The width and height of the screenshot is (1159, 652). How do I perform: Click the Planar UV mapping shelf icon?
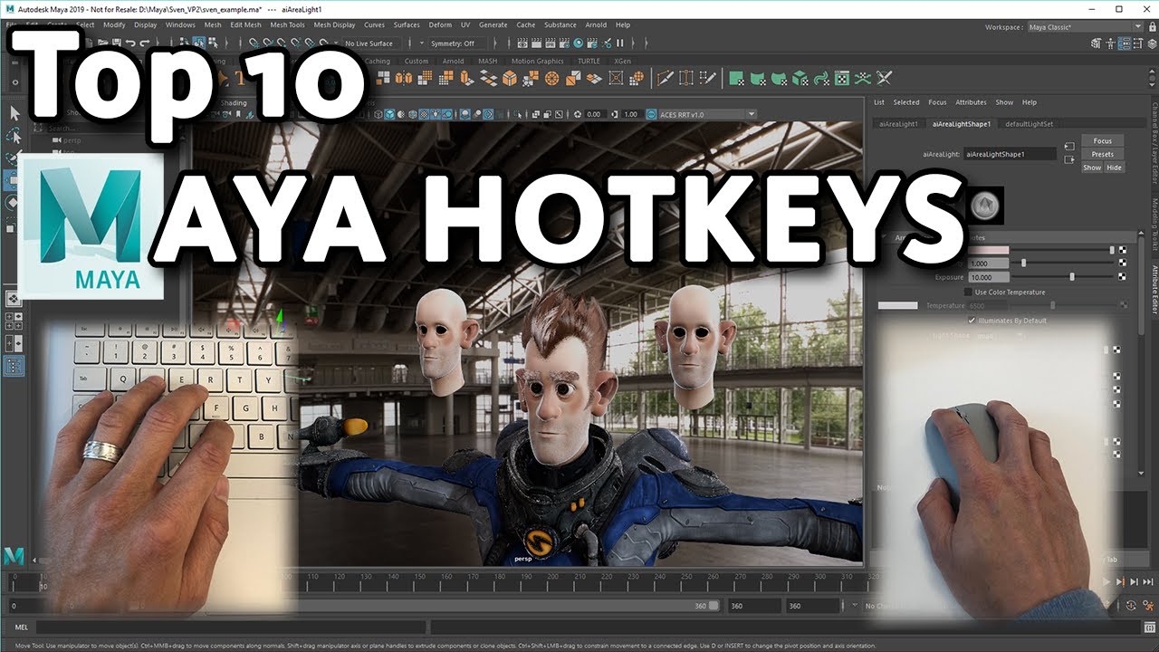737,78
